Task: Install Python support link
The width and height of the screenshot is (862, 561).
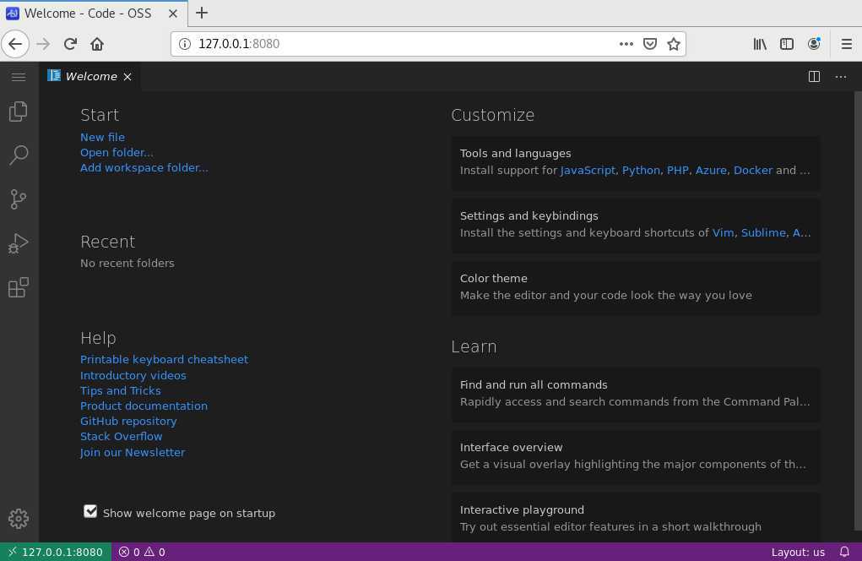Action: 641,171
